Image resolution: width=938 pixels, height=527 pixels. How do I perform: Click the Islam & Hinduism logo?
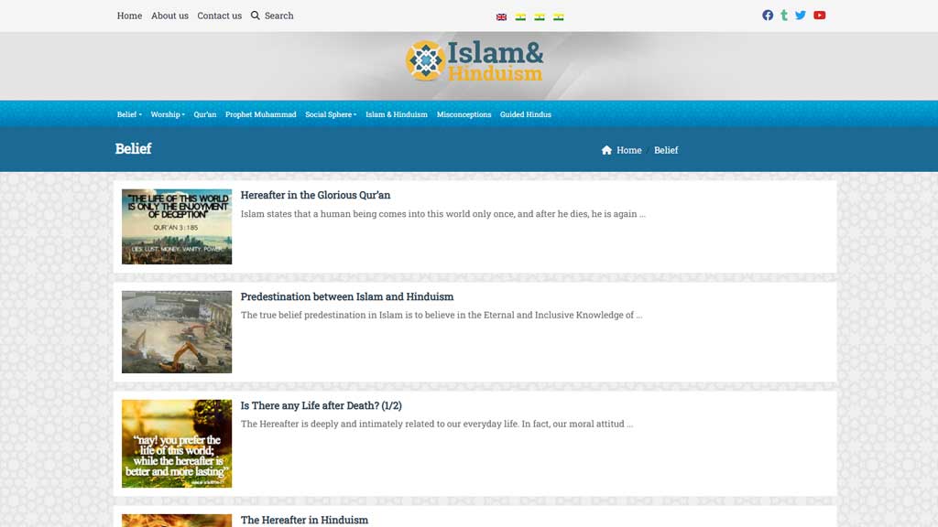pos(475,63)
